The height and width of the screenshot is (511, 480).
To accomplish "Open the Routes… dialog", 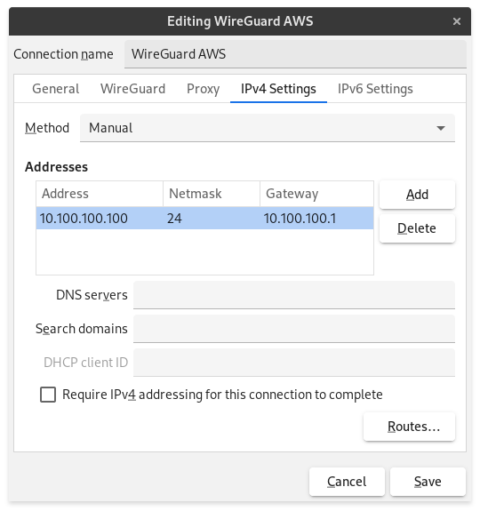I will [x=409, y=427].
